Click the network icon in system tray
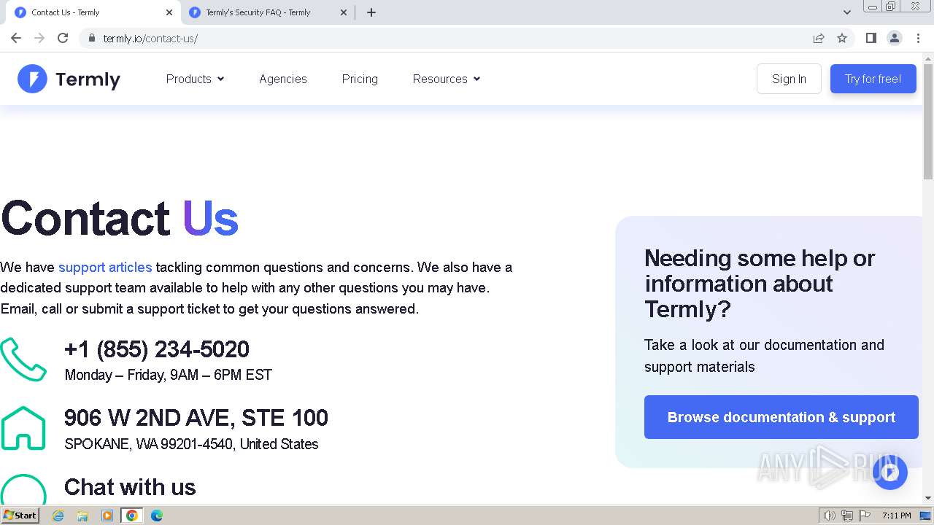This screenshot has width=934, height=525. coord(847,516)
